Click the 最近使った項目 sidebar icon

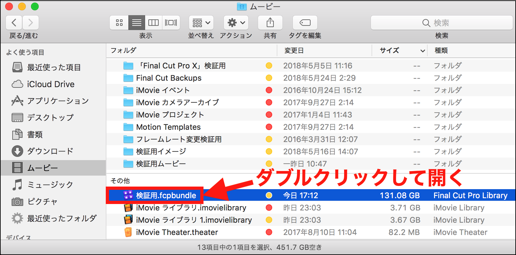tap(17, 67)
